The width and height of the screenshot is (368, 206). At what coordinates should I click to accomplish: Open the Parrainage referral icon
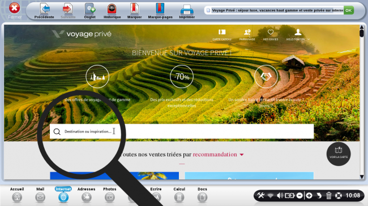247,34
